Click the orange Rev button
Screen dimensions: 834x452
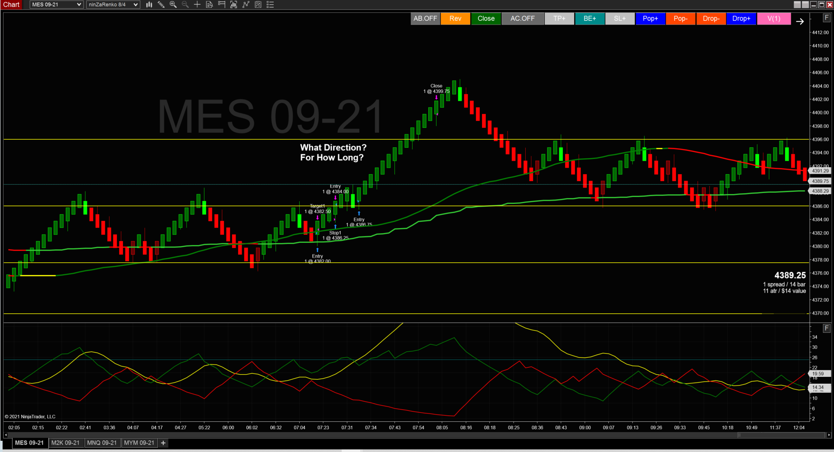coord(456,19)
